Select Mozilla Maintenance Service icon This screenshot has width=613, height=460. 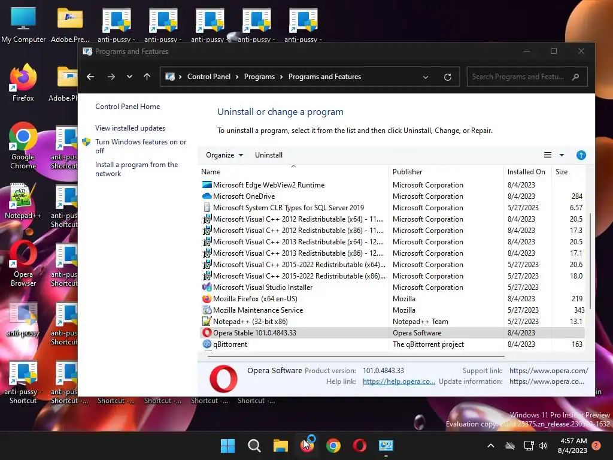pyautogui.click(x=207, y=310)
